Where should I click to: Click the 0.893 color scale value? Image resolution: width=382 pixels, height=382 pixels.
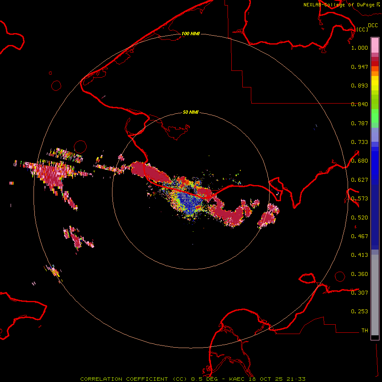[360, 85]
